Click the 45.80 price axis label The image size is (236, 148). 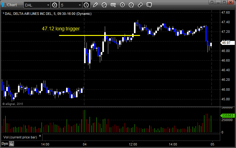pyautogui.click(x=226, y=99)
